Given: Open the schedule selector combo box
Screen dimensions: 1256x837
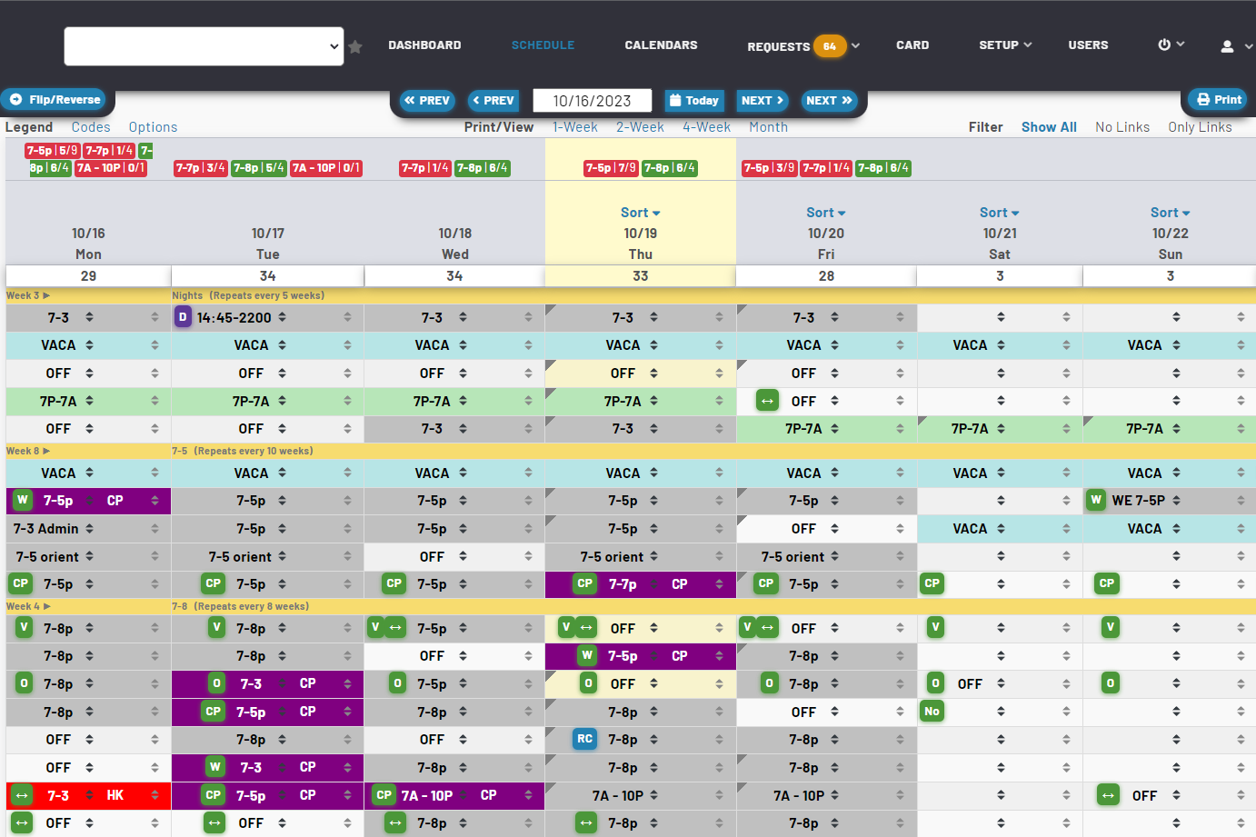Looking at the screenshot, I should tap(204, 45).
